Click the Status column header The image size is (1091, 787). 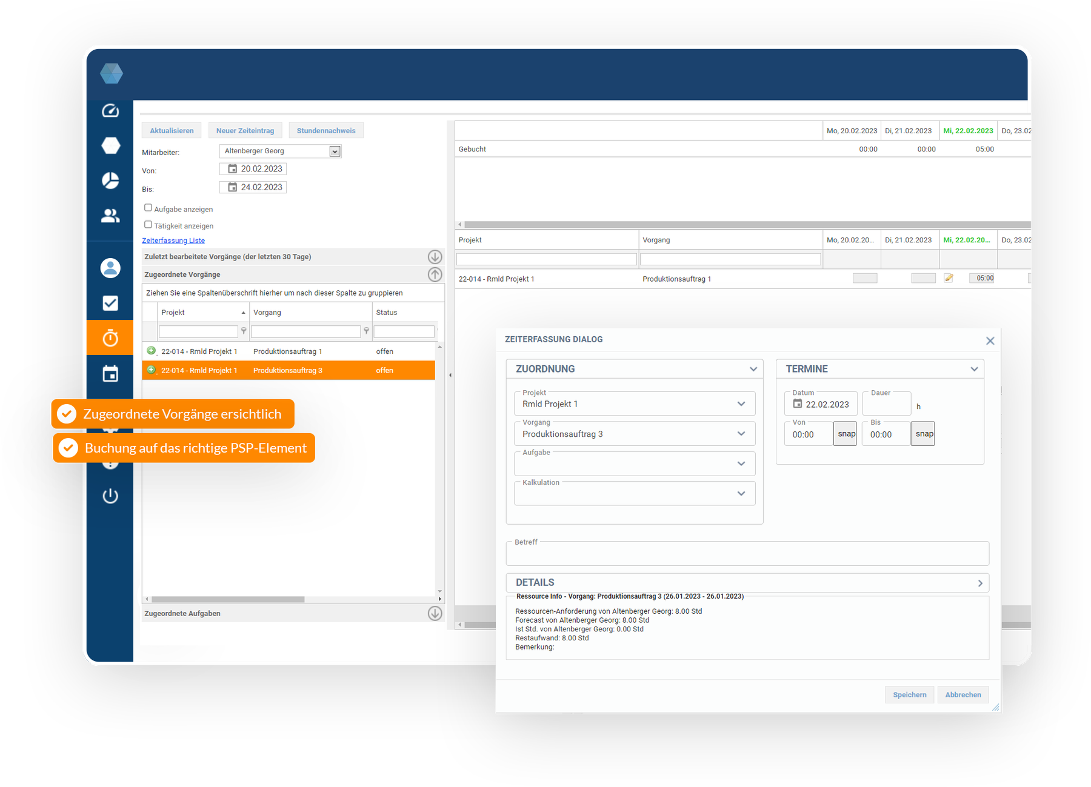point(404,313)
